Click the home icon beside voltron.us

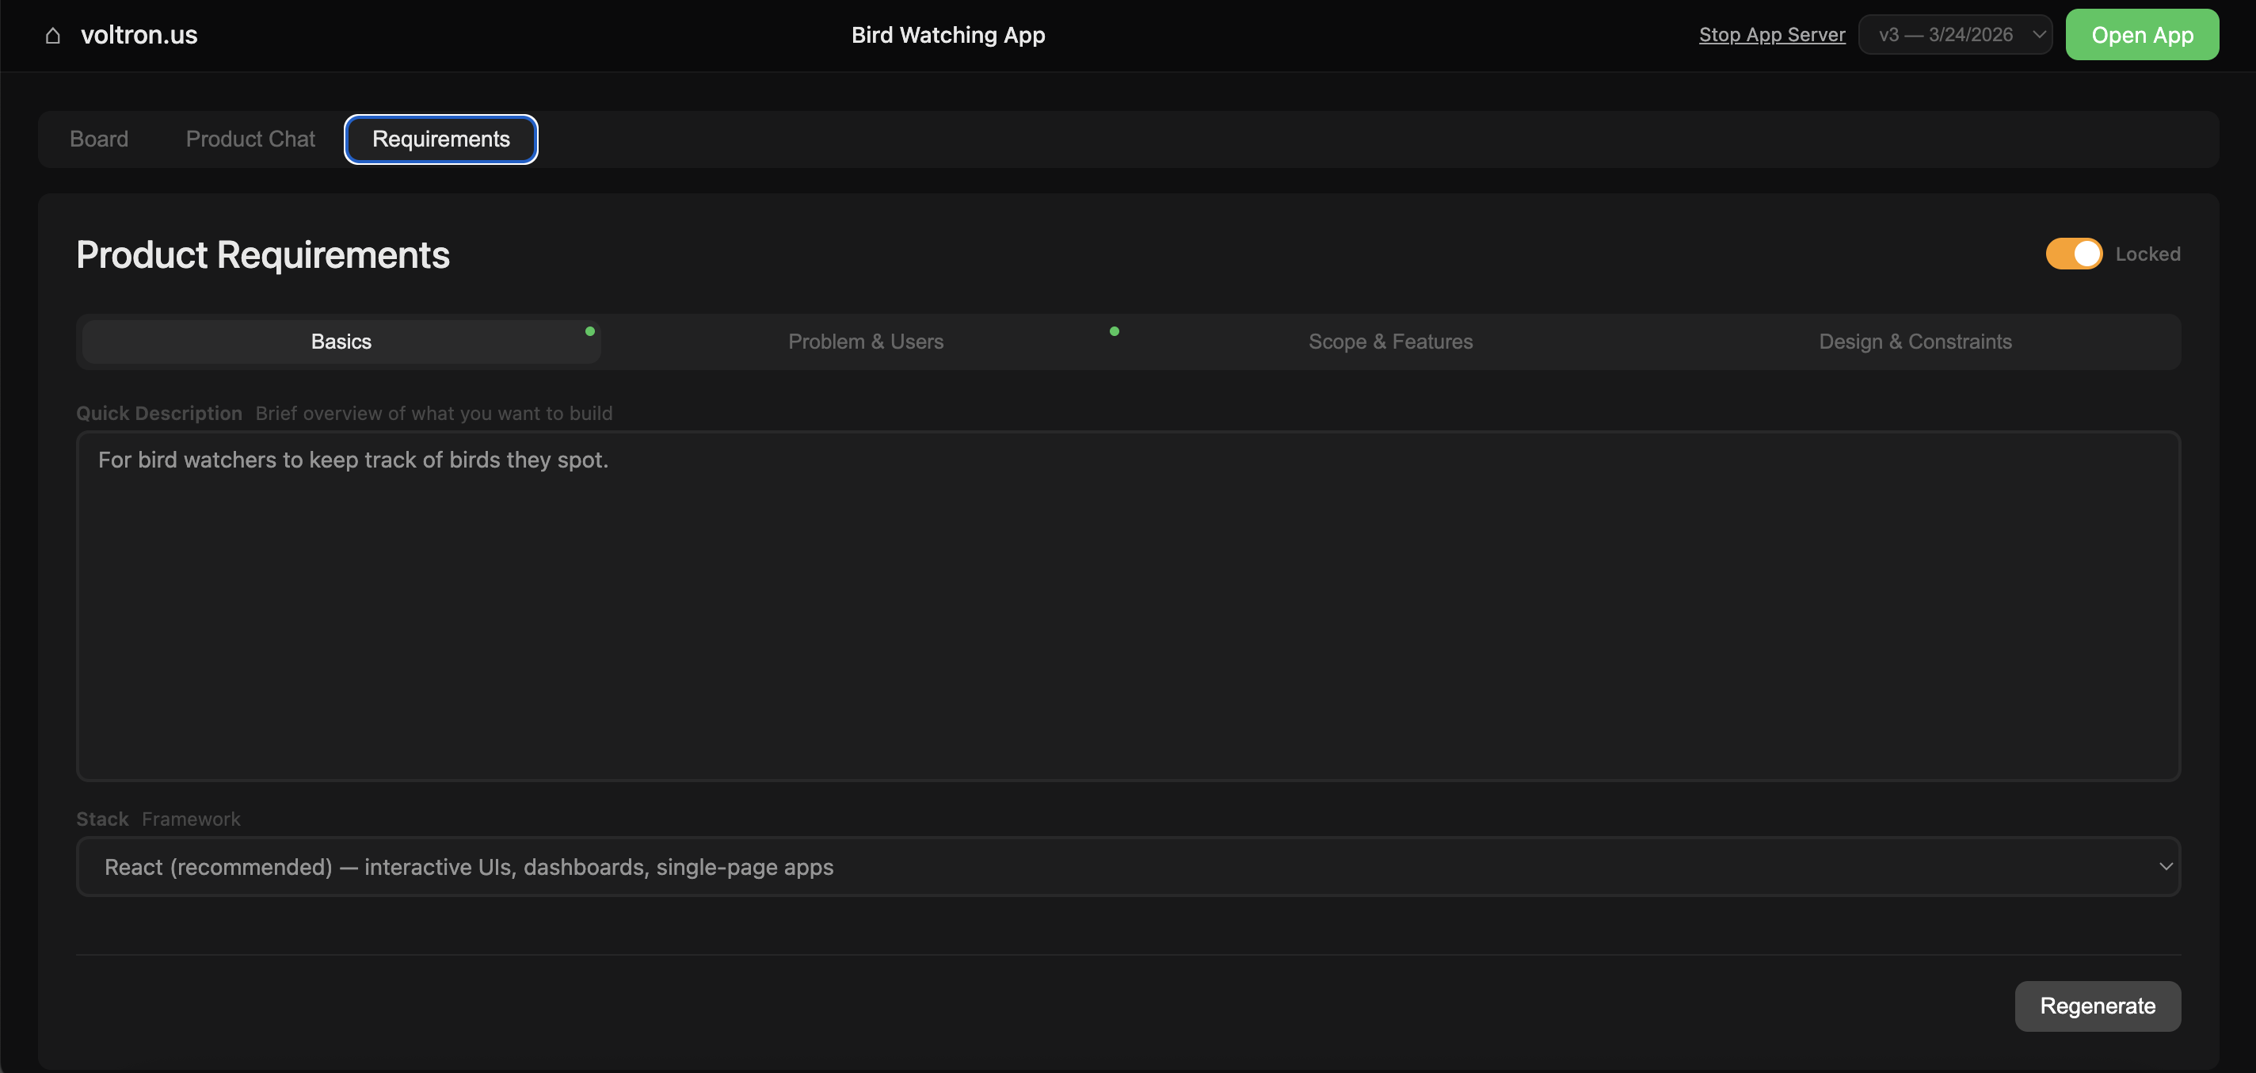[52, 35]
